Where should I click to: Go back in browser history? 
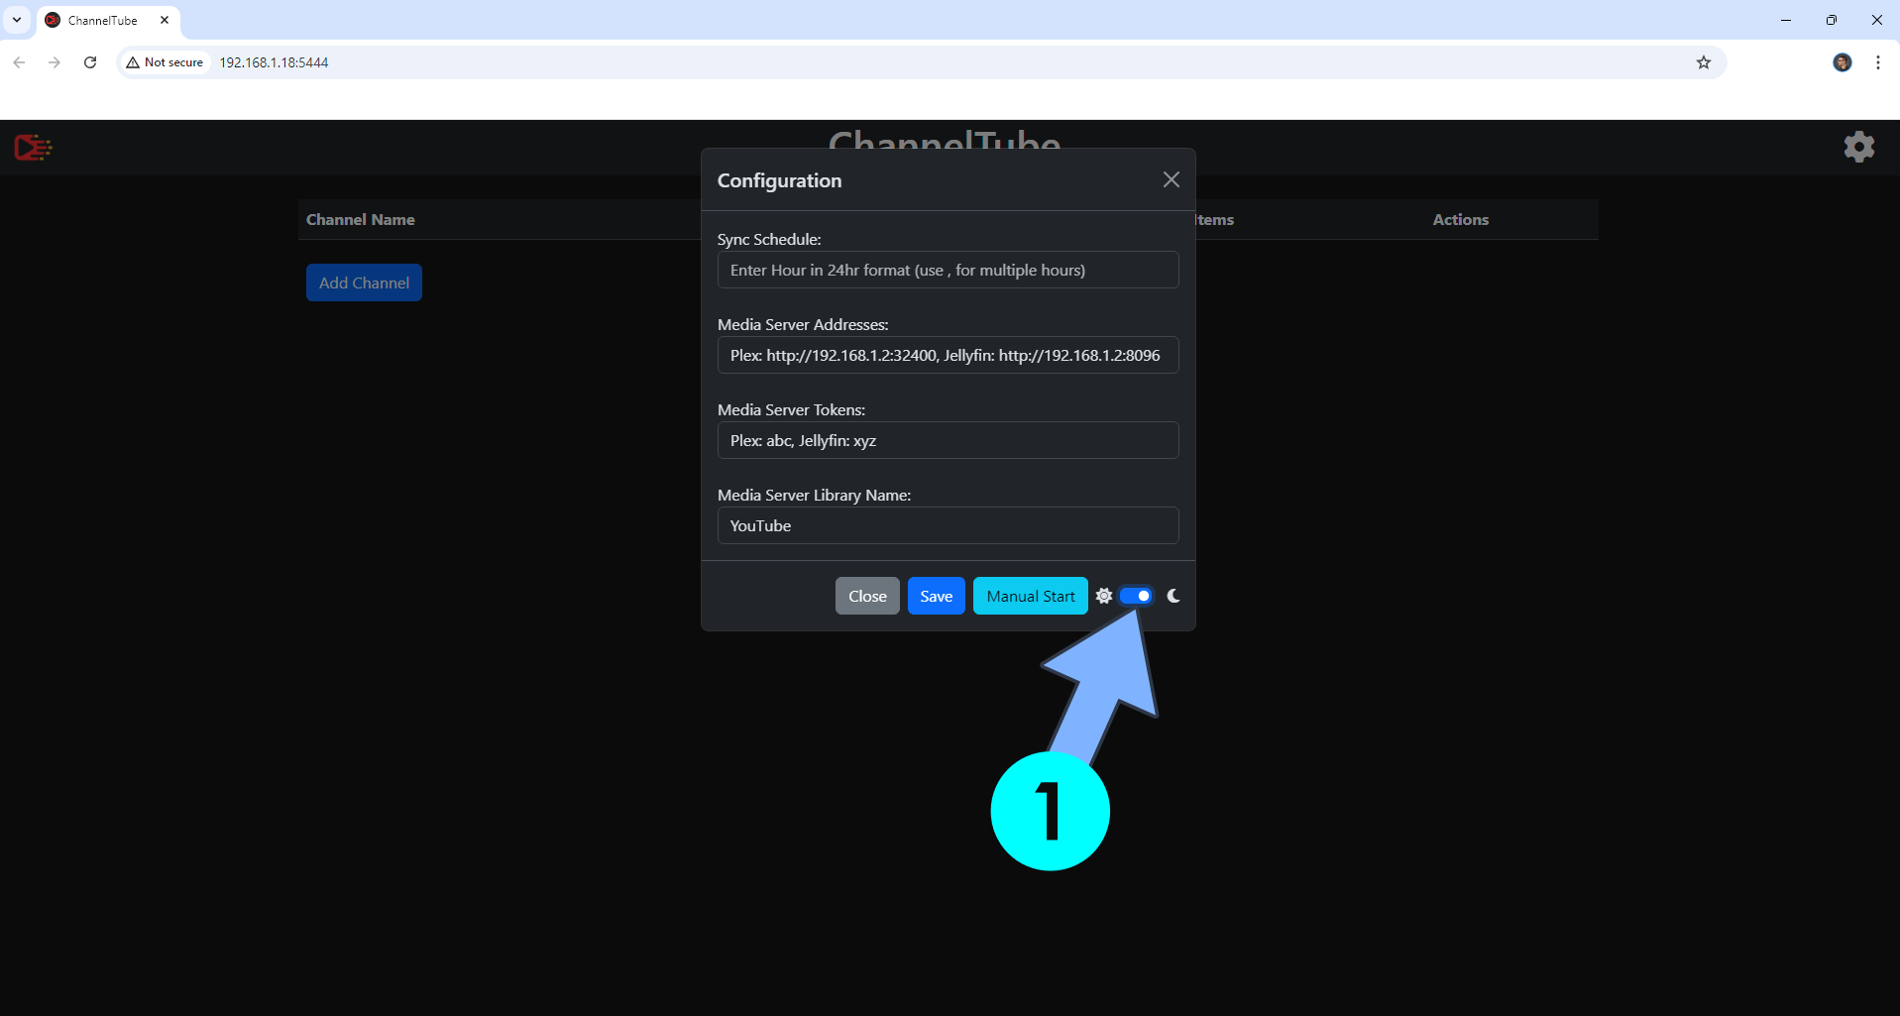point(19,62)
